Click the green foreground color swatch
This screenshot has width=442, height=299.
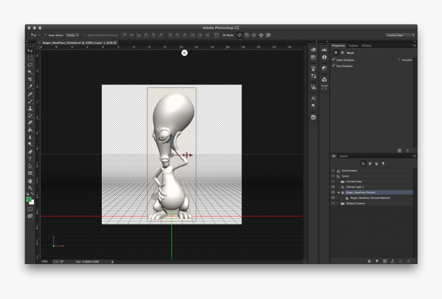(29, 199)
